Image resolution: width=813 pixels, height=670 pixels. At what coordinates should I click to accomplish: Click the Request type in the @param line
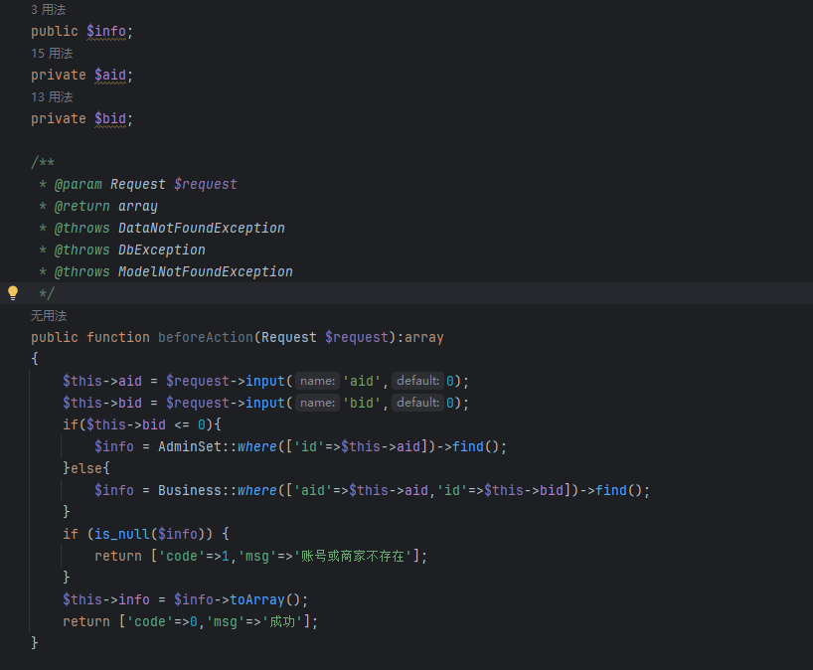point(137,184)
